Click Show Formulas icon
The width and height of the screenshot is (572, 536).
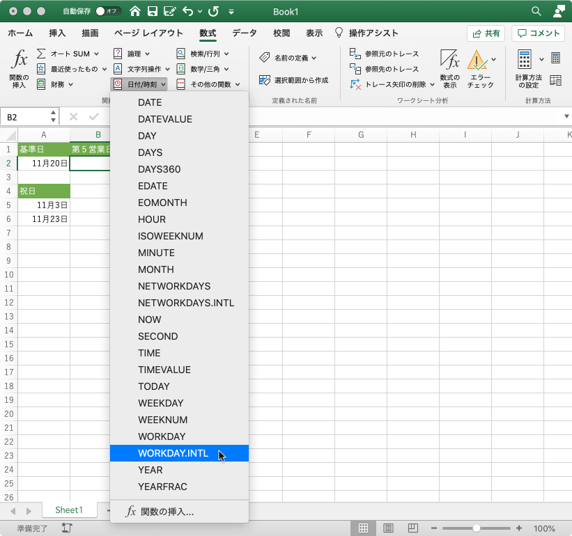click(x=449, y=60)
